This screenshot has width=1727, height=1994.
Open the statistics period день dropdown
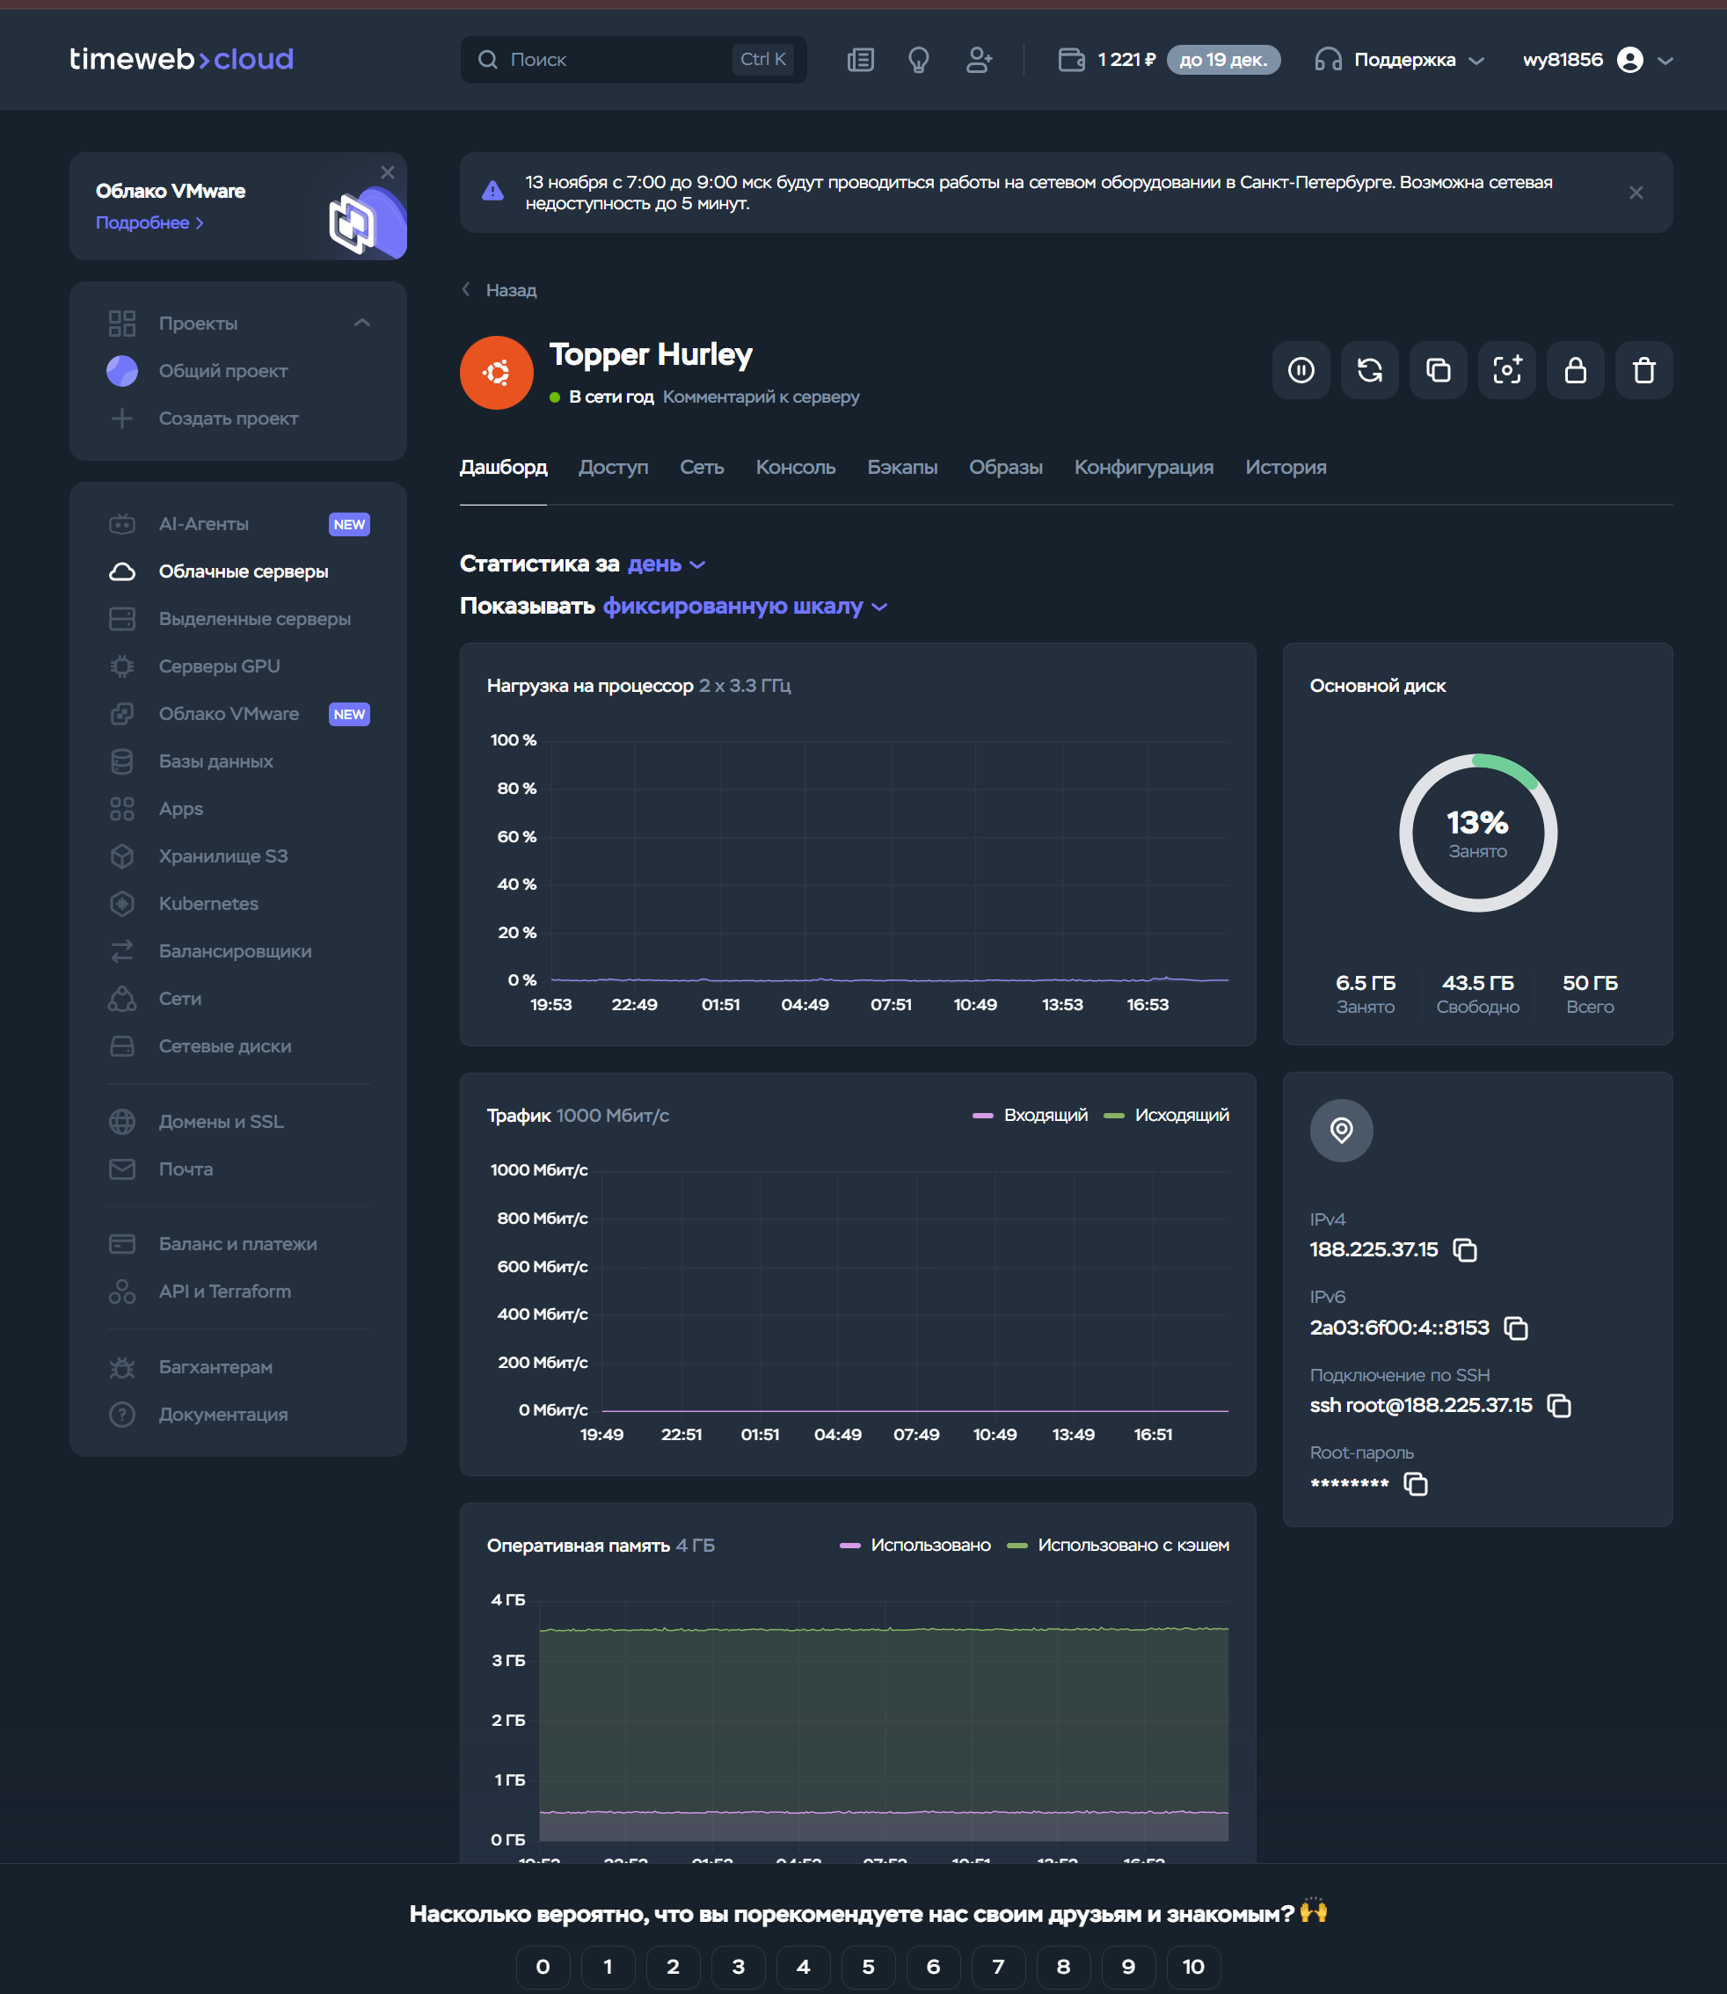[x=666, y=564]
